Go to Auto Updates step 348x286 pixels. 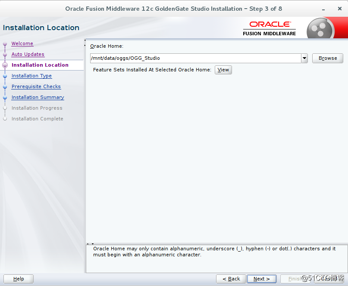pyautogui.click(x=28, y=54)
